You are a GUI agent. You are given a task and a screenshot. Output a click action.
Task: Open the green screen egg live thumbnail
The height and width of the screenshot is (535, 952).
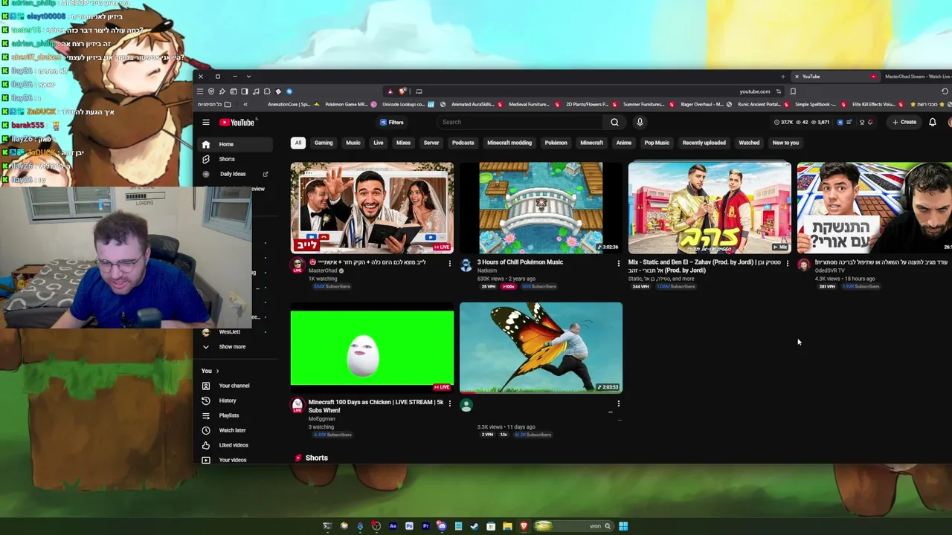[x=372, y=347]
